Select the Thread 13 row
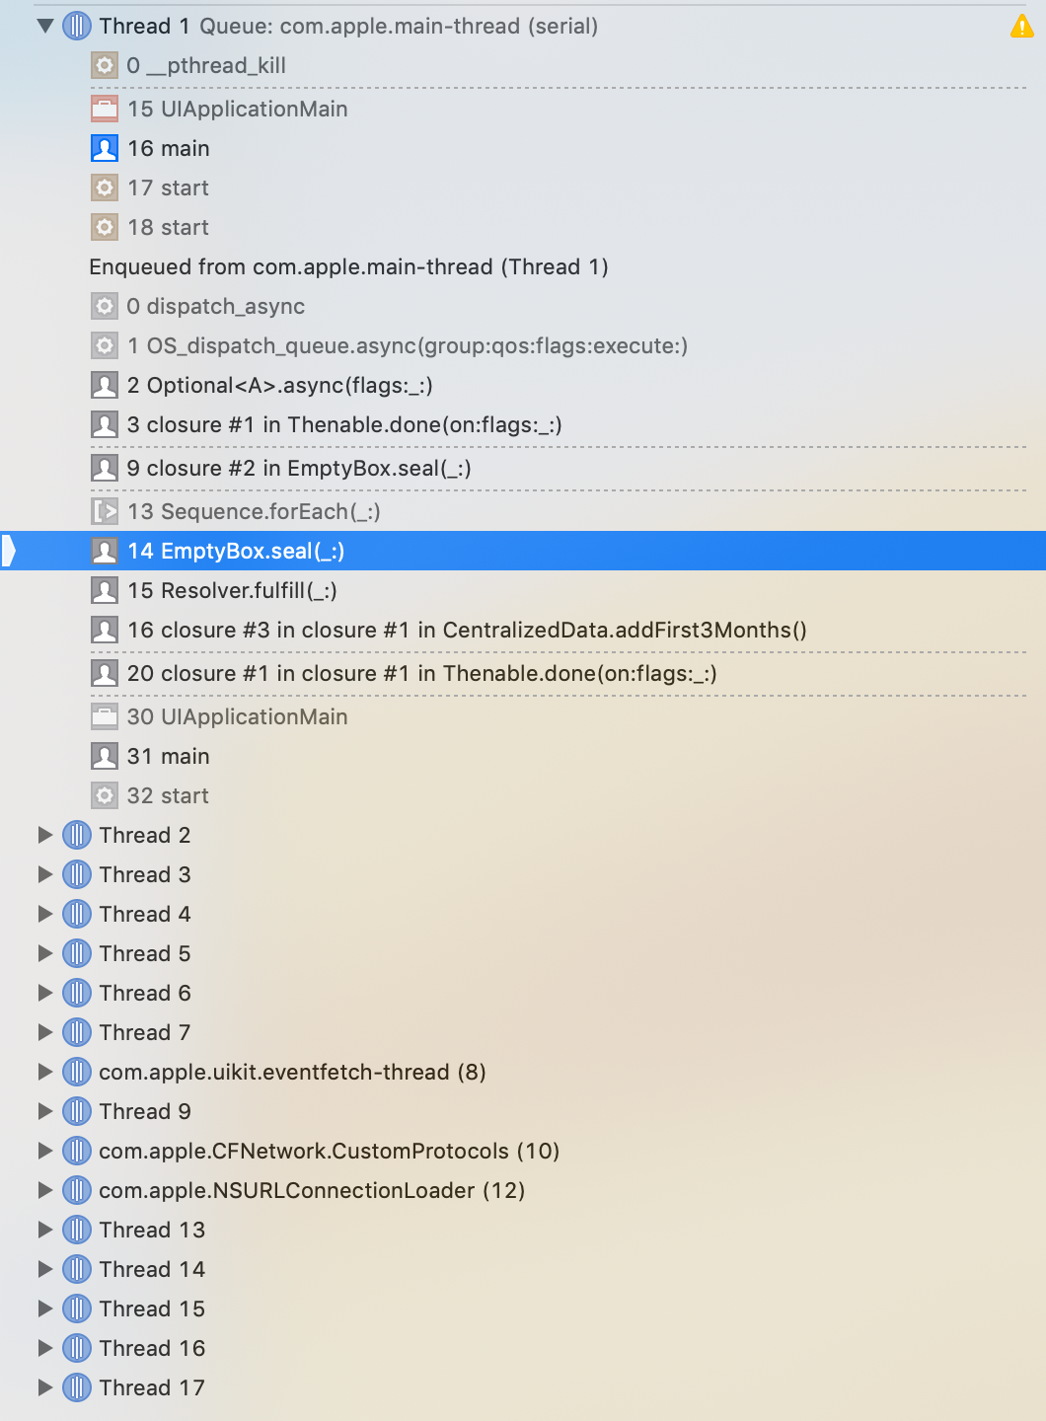Viewport: 1046px width, 1421px height. [x=149, y=1230]
